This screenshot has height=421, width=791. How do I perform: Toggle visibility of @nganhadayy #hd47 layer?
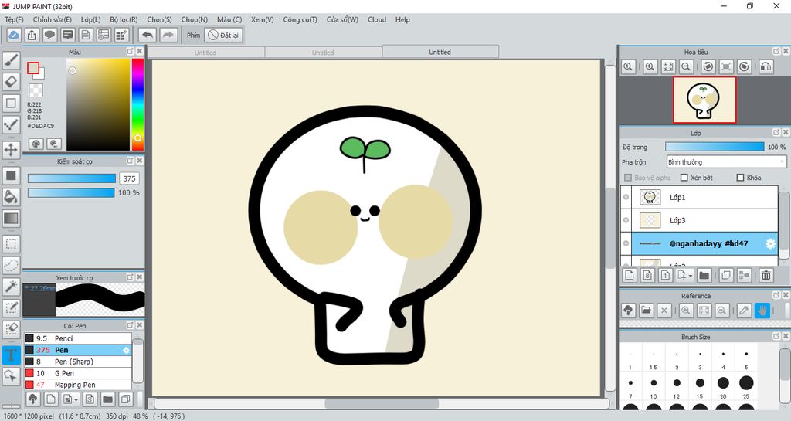626,243
